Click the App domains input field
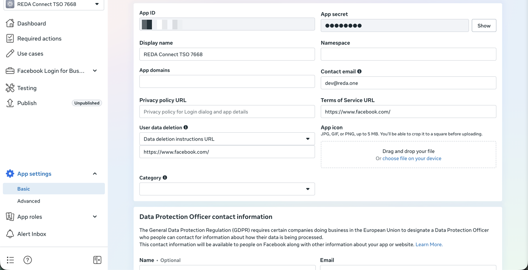Image resolution: width=528 pixels, height=270 pixels. point(227,81)
